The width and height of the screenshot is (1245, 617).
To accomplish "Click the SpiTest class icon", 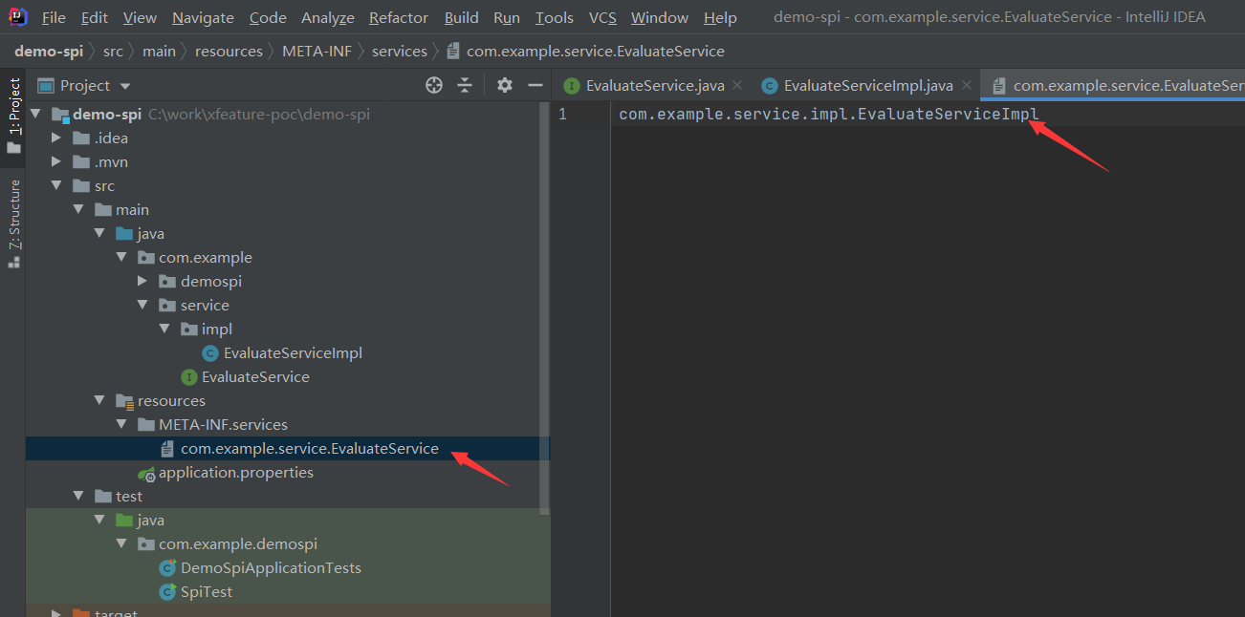I will (167, 592).
